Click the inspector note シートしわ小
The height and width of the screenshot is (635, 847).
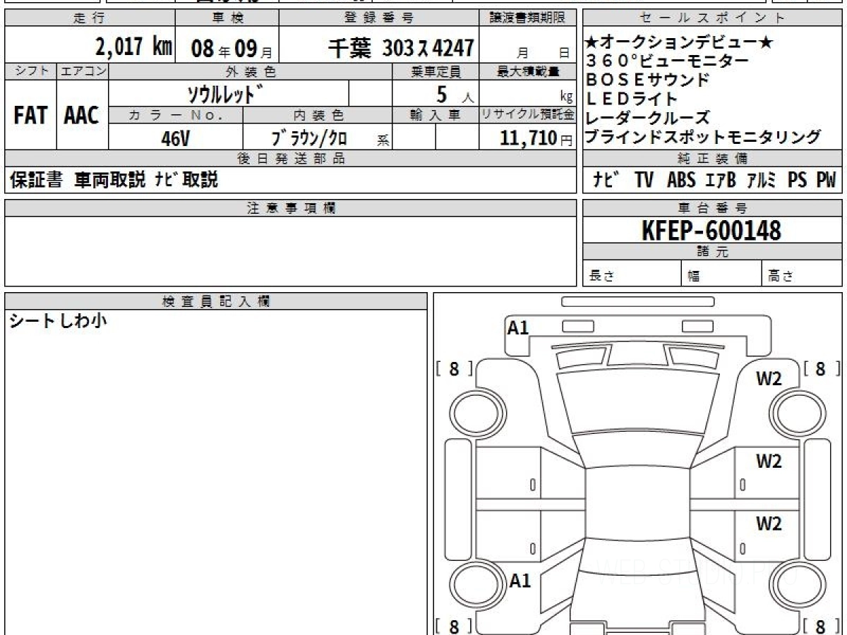click(x=58, y=322)
